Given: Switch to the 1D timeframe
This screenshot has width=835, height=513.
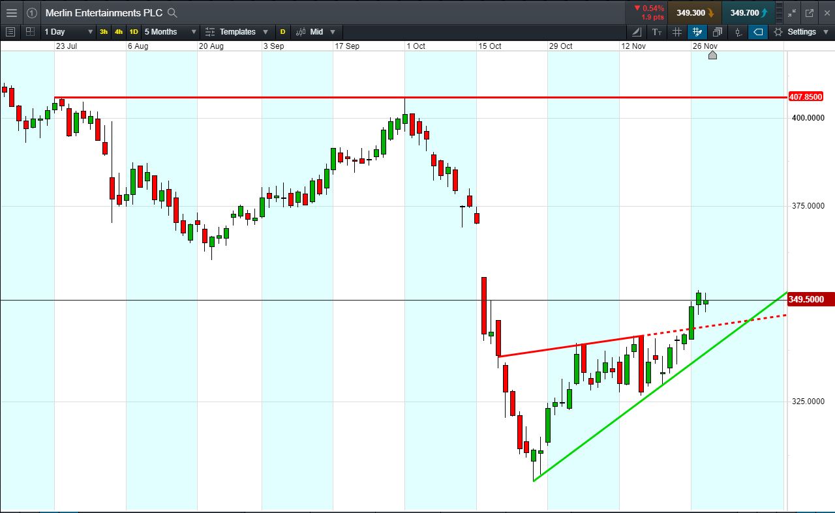Looking at the screenshot, I should pyautogui.click(x=134, y=31).
